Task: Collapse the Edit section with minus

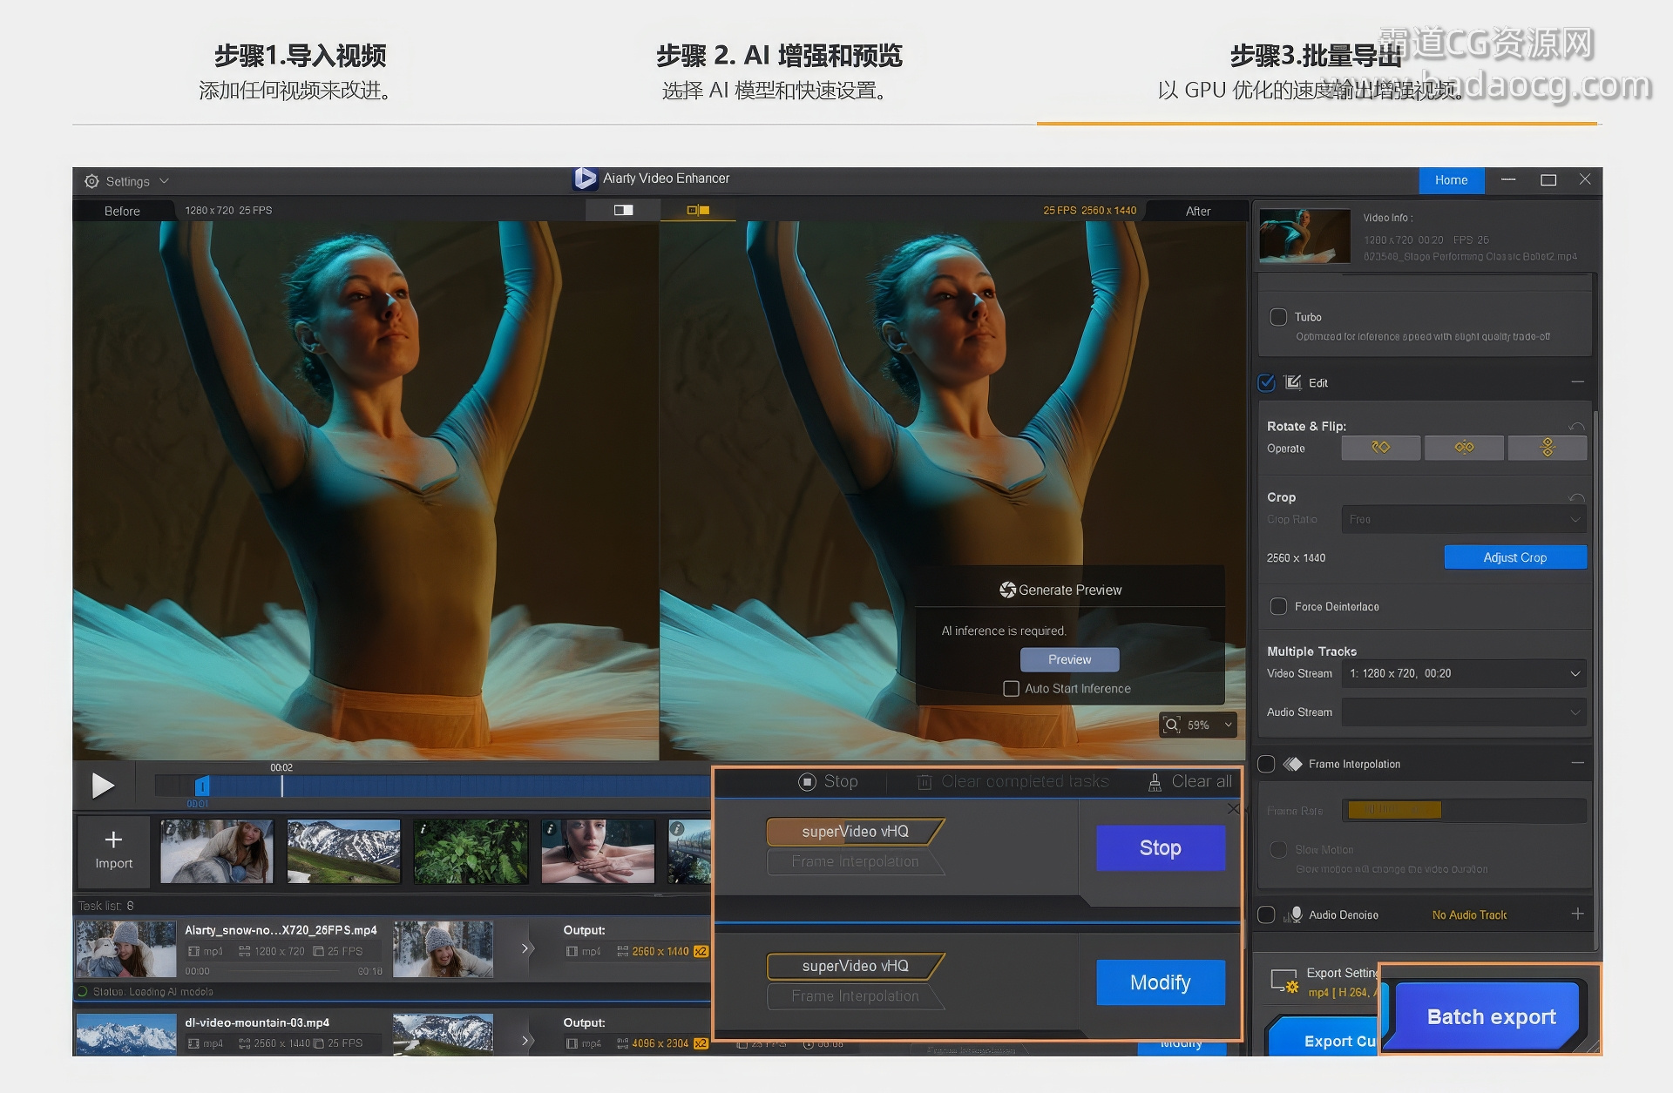Action: tap(1577, 382)
